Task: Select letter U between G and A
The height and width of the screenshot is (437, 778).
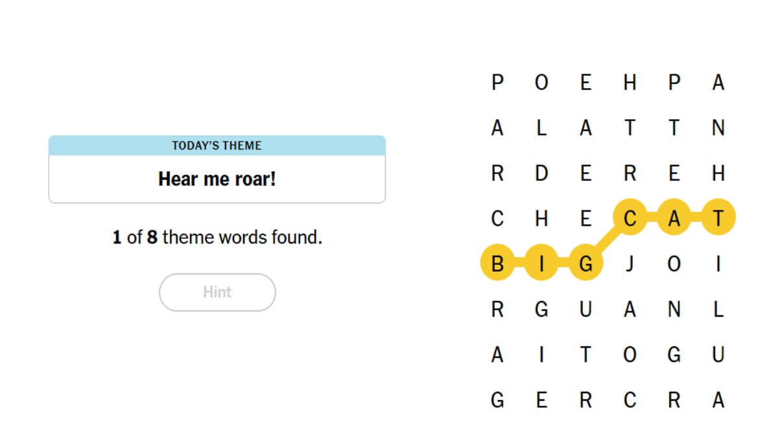Action: (x=585, y=310)
